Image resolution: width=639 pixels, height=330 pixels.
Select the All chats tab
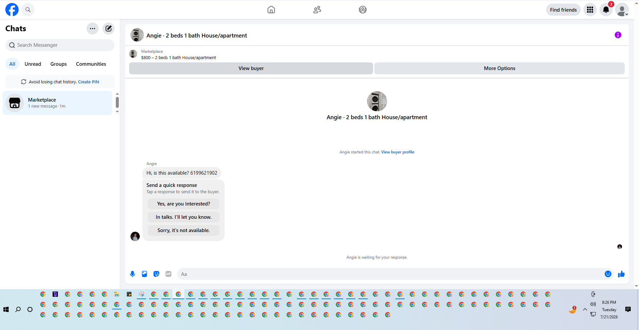click(12, 64)
